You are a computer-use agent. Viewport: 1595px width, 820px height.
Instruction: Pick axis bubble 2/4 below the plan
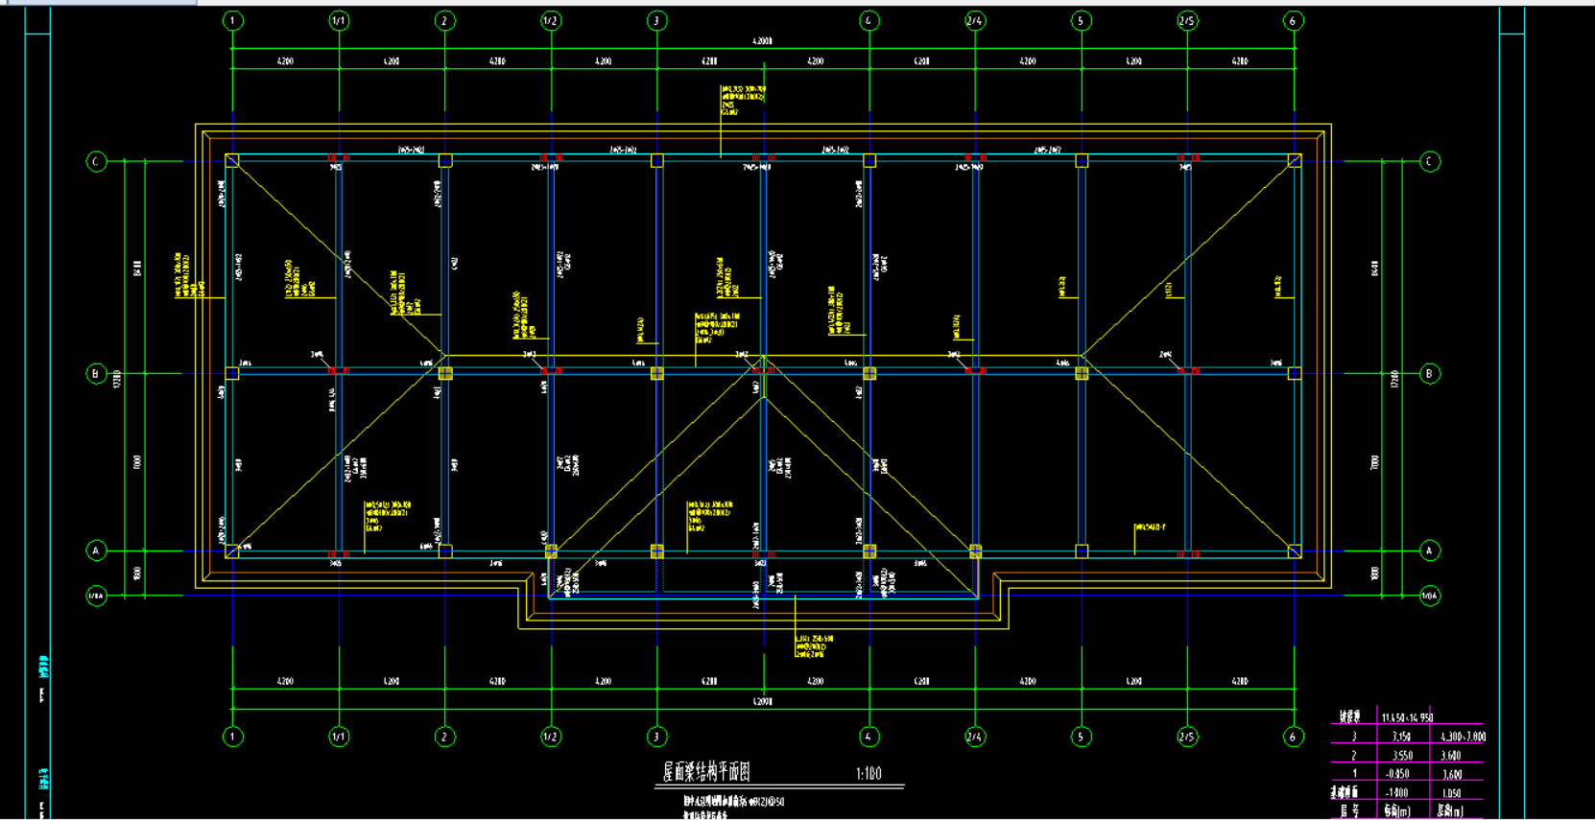pos(975,737)
